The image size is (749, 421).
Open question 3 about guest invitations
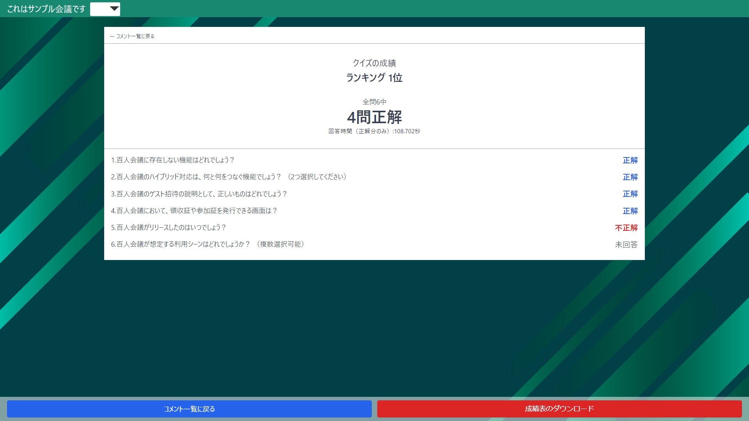pyautogui.click(x=199, y=194)
